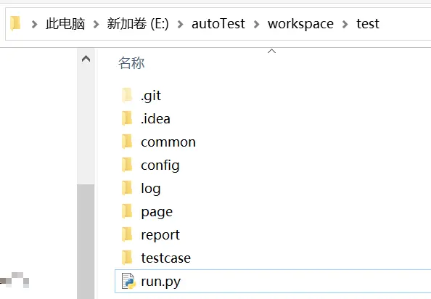
Task: Select the log folder icon
Action: tap(127, 188)
